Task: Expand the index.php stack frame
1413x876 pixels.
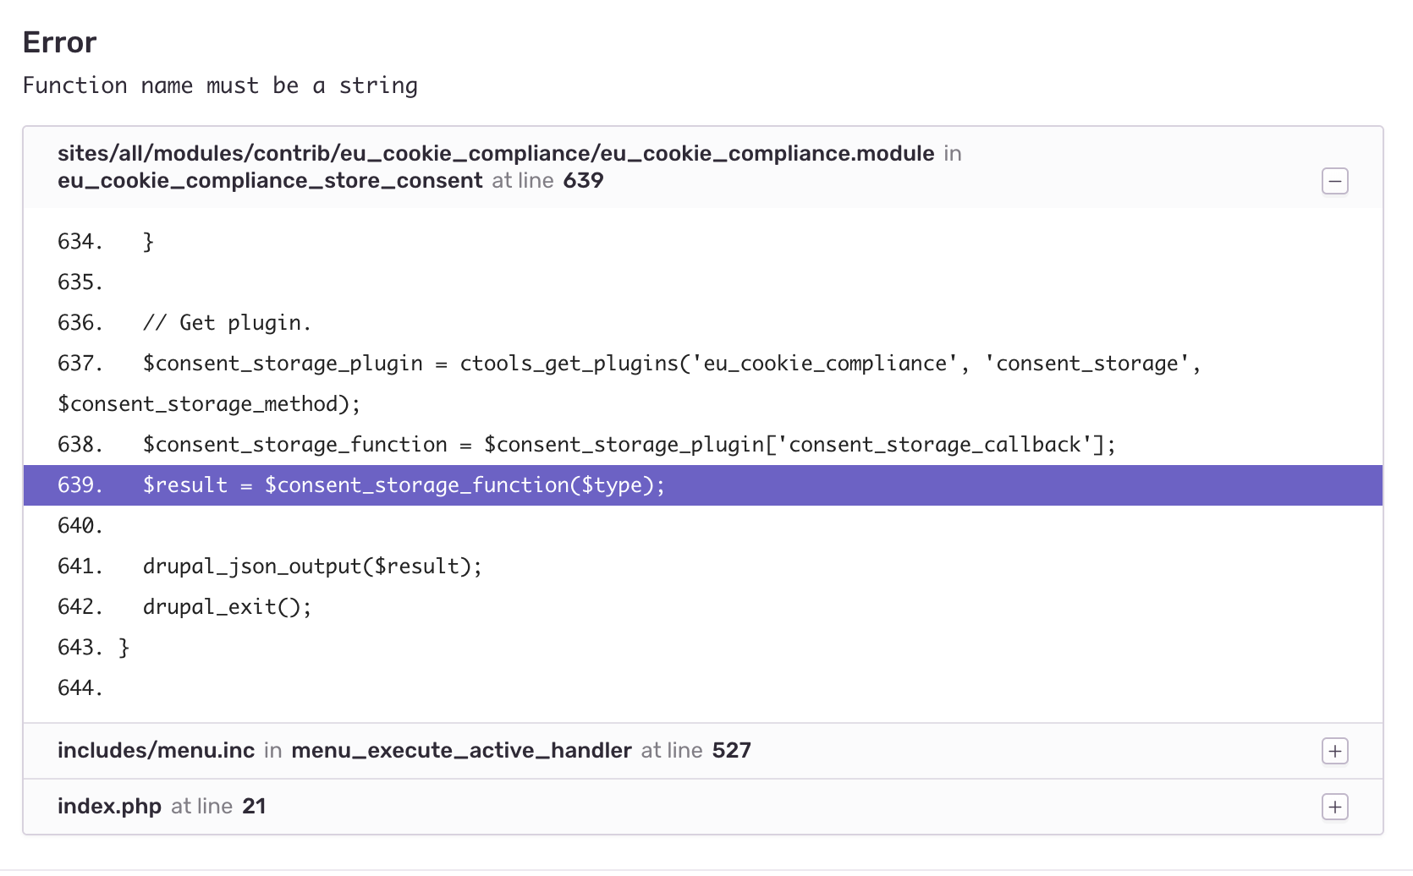Action: [x=1334, y=807]
